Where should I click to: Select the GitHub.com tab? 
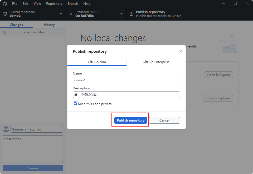[x=97, y=62]
